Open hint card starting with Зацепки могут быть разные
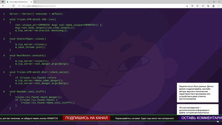 [198, 93]
